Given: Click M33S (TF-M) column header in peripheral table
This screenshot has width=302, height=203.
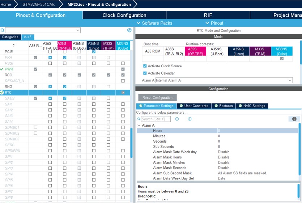Looking at the screenshot, I should (108, 46).
